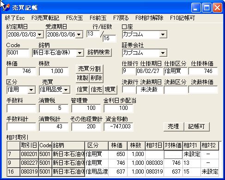This screenshot has width=225, height=180.
Task: Click the 複製 button
Action: point(83,78)
